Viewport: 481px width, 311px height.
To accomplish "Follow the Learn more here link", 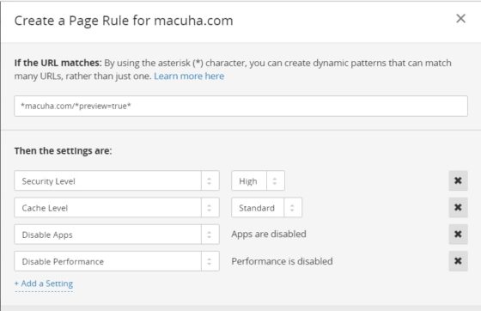I will click(189, 76).
